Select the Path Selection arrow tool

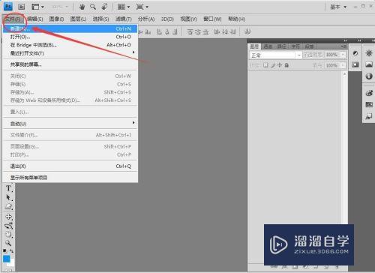(x=8, y=197)
